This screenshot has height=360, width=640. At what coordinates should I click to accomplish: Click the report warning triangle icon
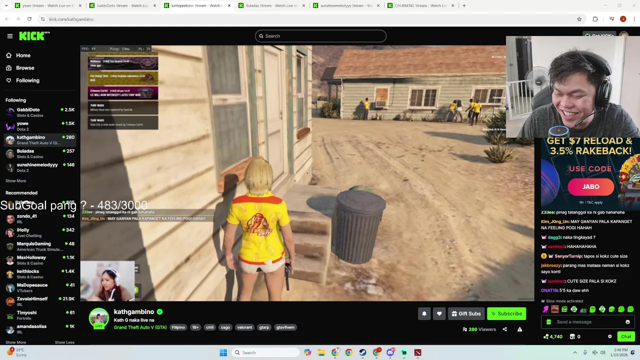click(x=519, y=329)
